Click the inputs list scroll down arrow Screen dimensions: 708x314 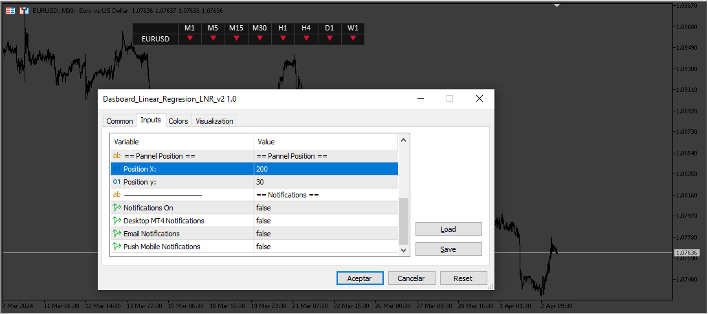tap(404, 250)
